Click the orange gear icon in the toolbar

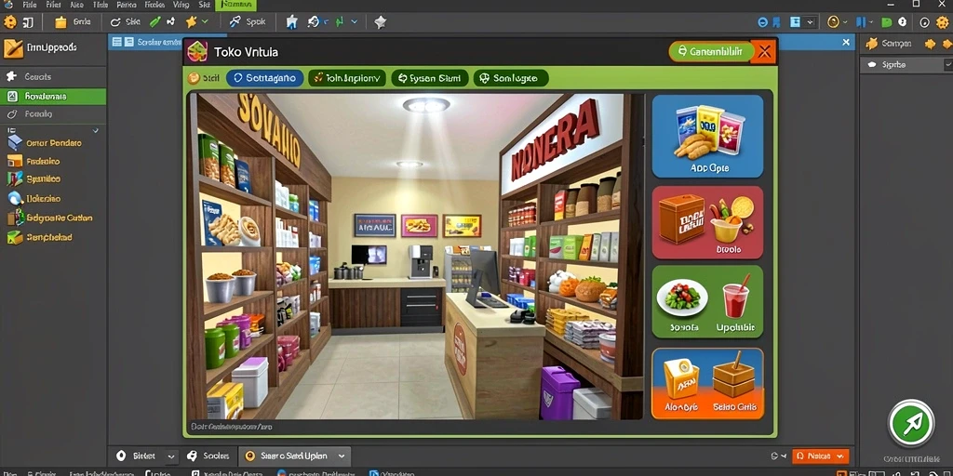9,22
